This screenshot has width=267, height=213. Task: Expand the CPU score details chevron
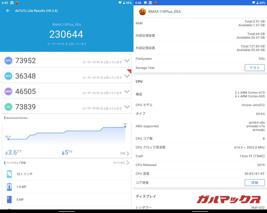point(127,61)
